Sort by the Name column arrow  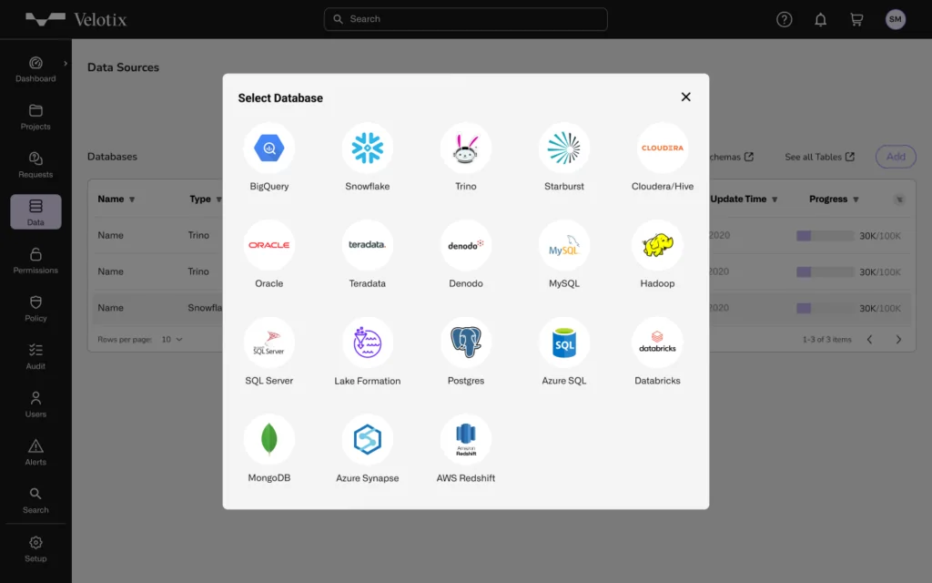tap(132, 199)
